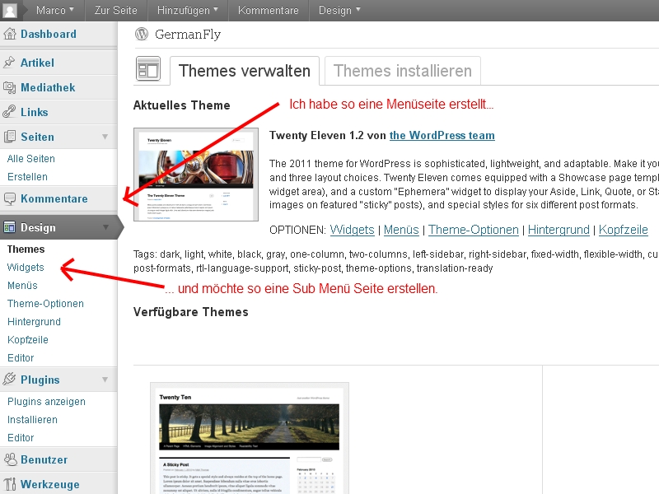The height and width of the screenshot is (494, 659).
Task: Click the Mediathek media icon
Action: 10,87
